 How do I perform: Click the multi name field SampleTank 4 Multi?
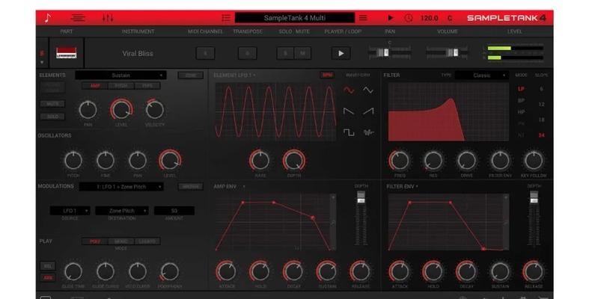pyautogui.click(x=295, y=18)
